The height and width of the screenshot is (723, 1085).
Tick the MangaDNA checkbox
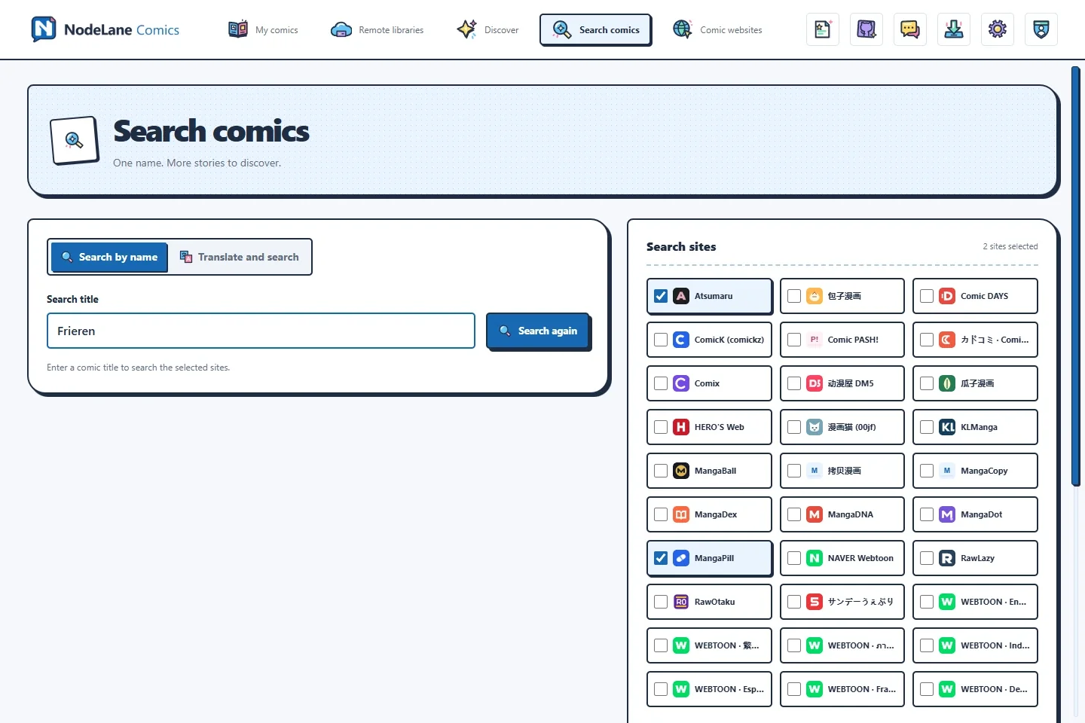click(x=794, y=514)
